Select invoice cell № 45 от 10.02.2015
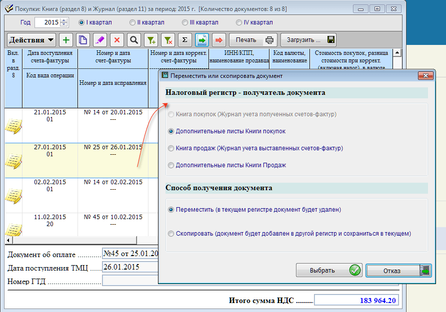Image resolution: width=446 pixels, height=312 pixels. [x=113, y=217]
